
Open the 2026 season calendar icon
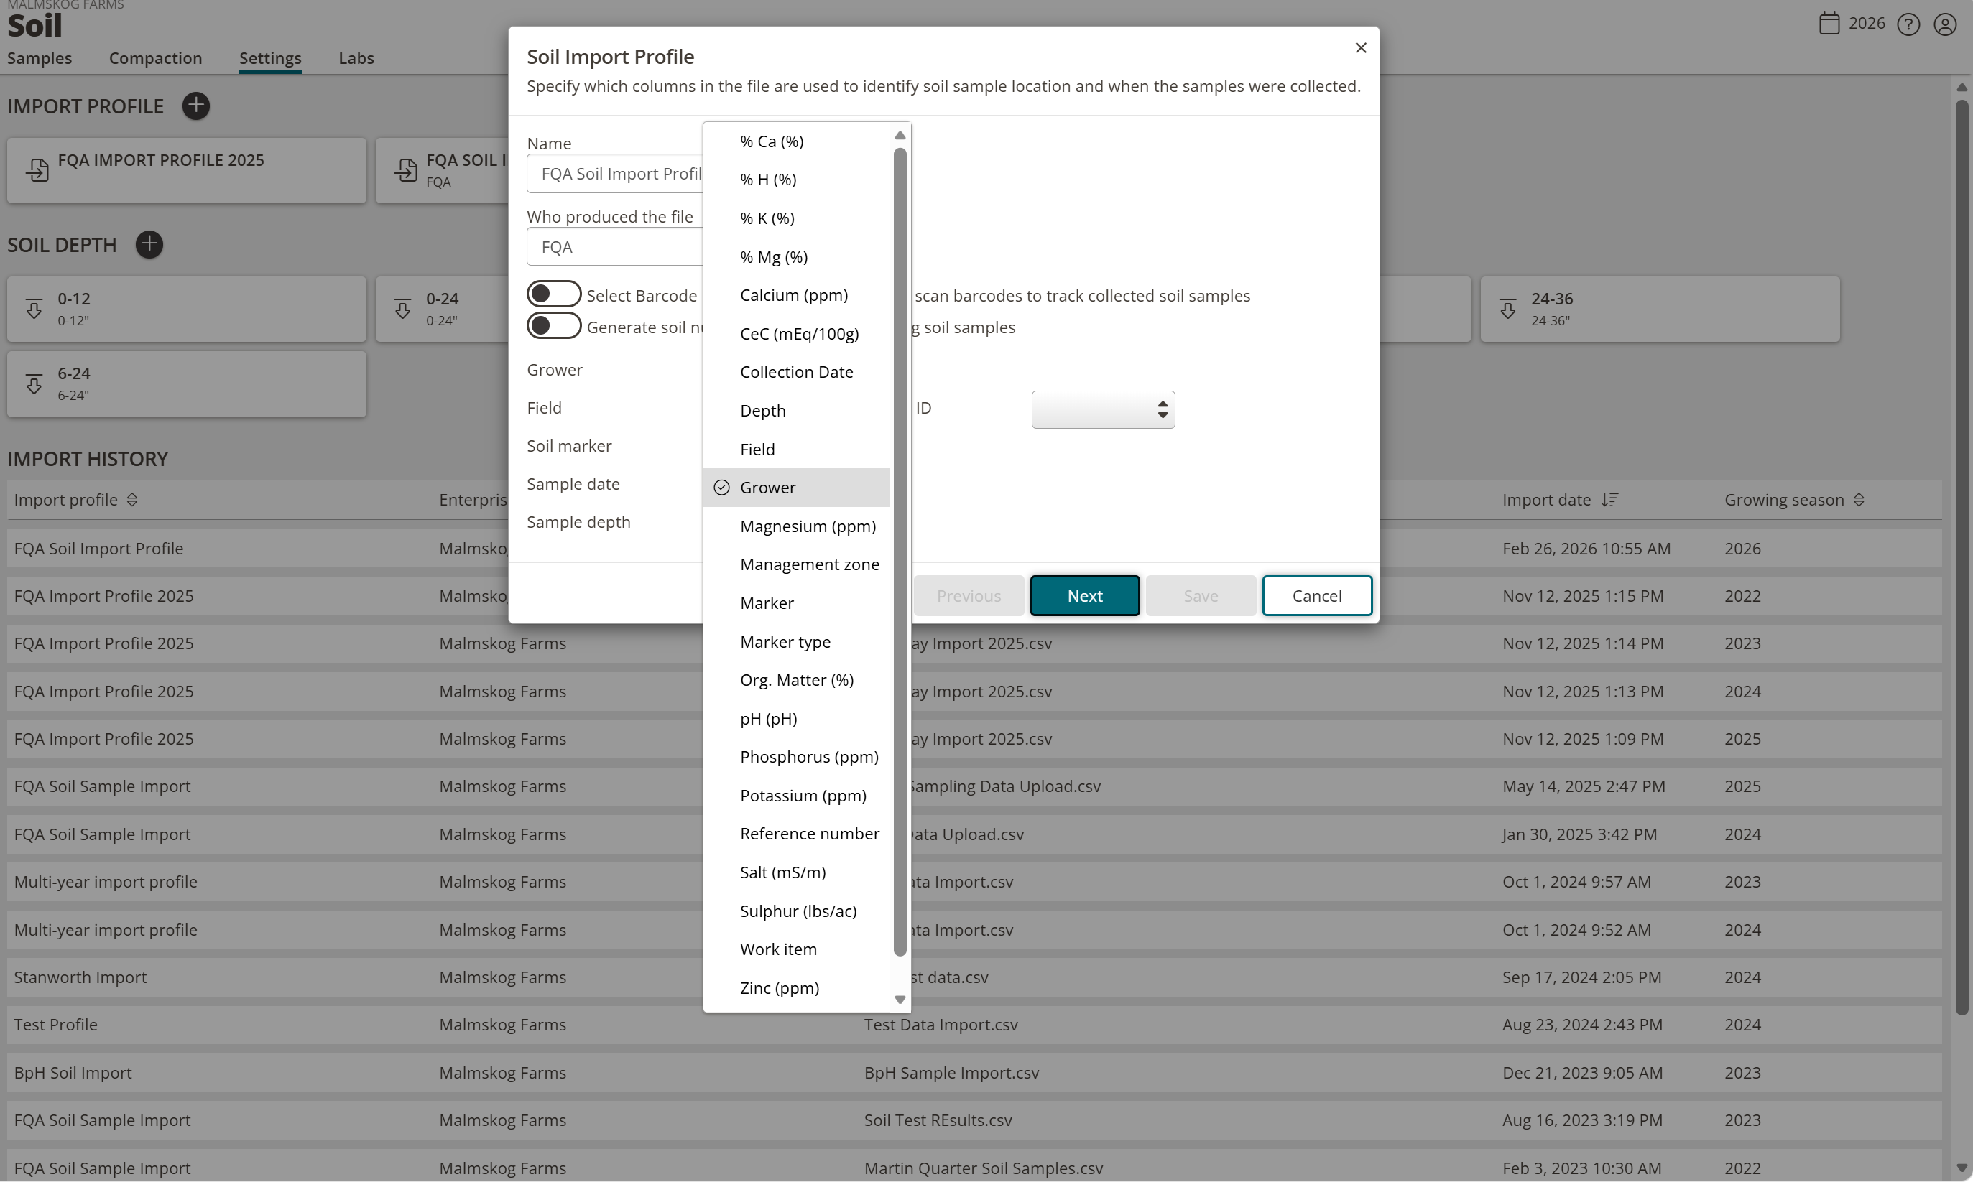1829,23
